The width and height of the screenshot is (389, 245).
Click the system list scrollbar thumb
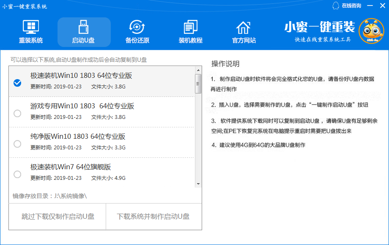coord(198,83)
